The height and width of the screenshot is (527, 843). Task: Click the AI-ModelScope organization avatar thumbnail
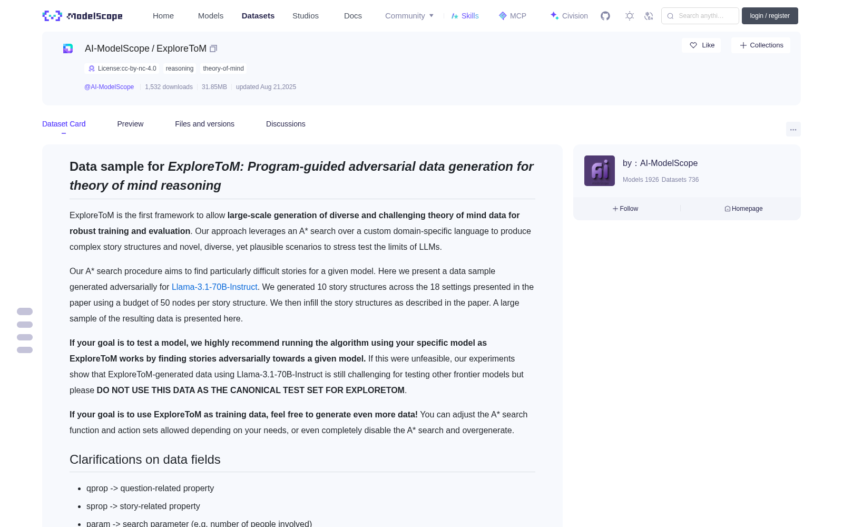tap(600, 171)
